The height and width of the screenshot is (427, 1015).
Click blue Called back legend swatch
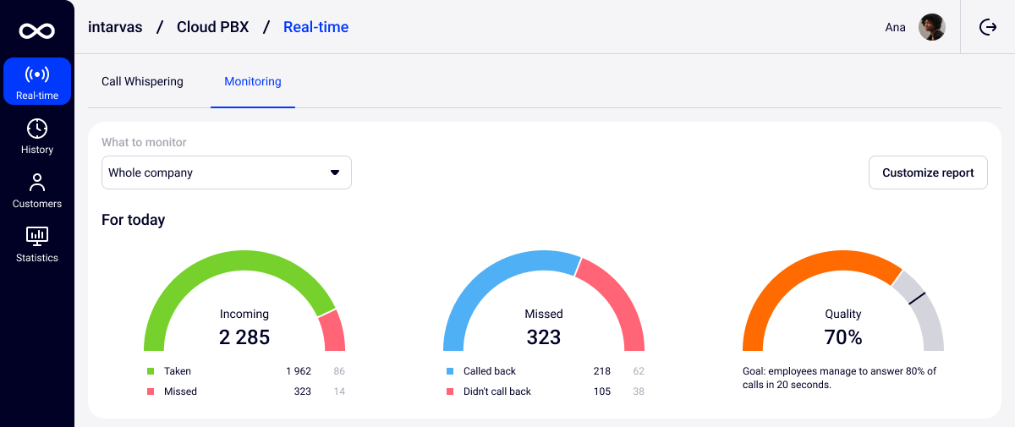point(450,371)
